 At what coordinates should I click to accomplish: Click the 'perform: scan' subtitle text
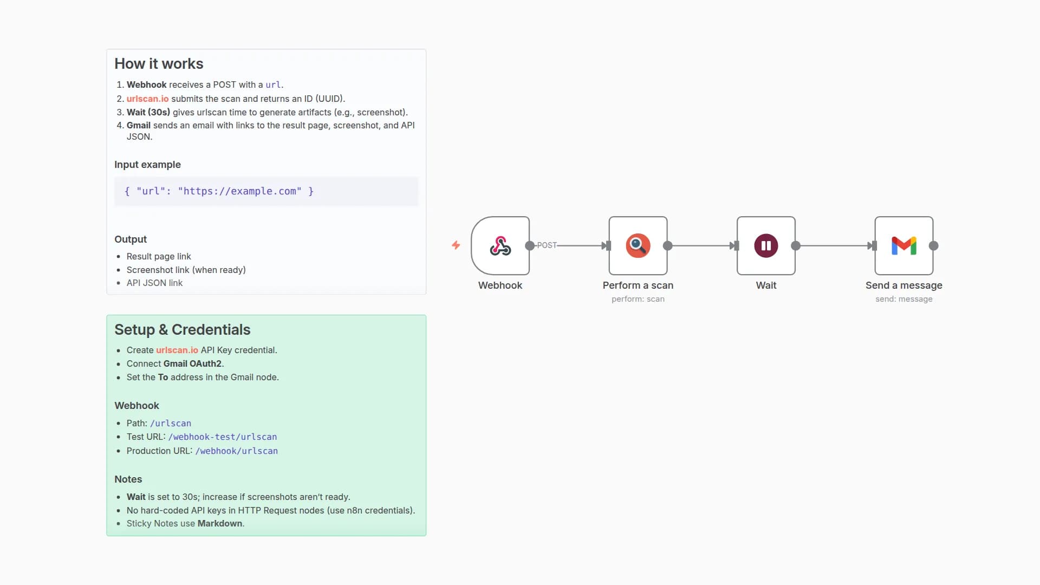click(x=638, y=298)
